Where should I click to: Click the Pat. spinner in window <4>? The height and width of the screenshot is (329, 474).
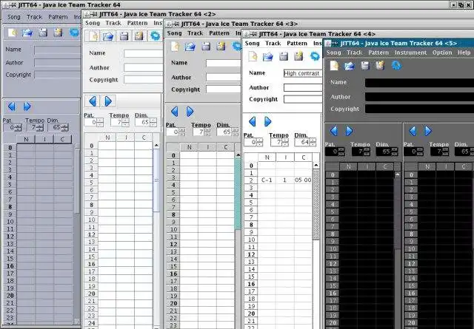point(253,142)
